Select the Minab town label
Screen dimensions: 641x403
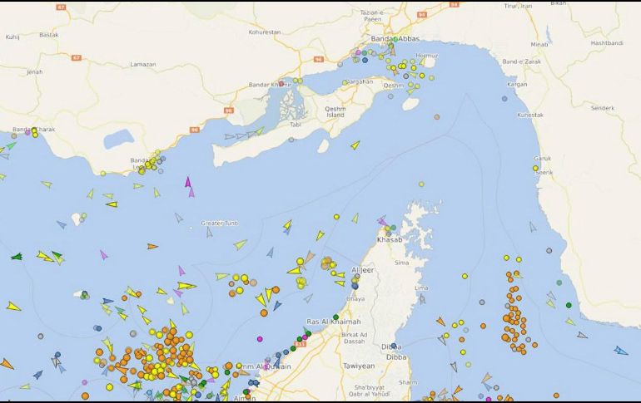tap(539, 44)
